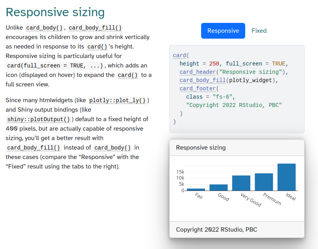
Task: Click the Fair bar in chart
Action: point(196,190)
